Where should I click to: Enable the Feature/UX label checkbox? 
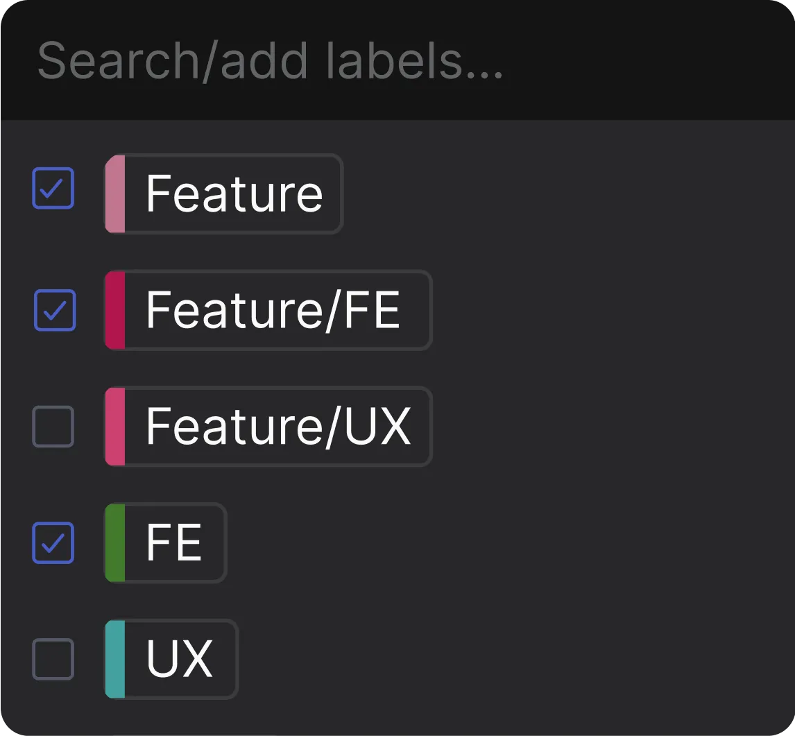point(53,426)
